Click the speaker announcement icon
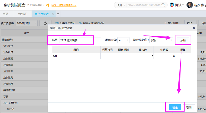Screen dimensions: 206x113 click(47, 5)
